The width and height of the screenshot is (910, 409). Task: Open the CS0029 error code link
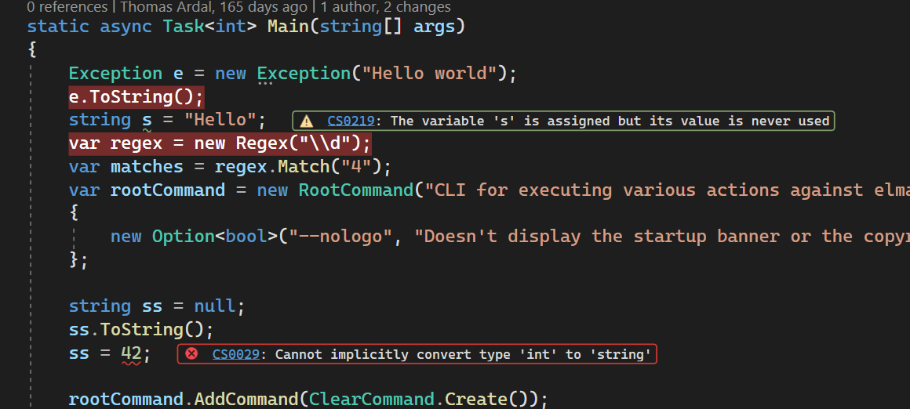point(235,354)
